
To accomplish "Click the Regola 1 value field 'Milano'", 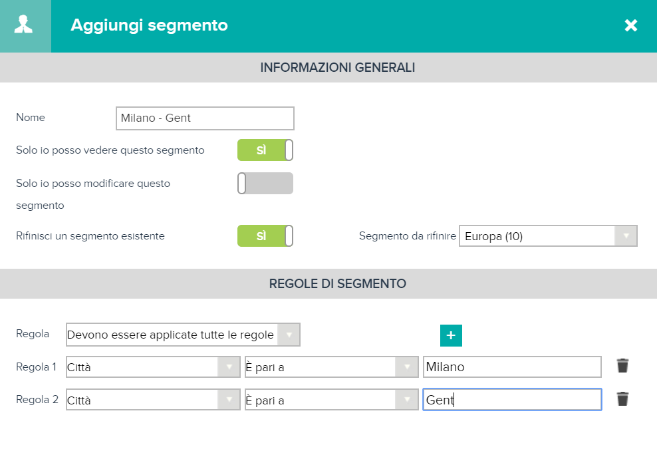I will (x=513, y=367).
